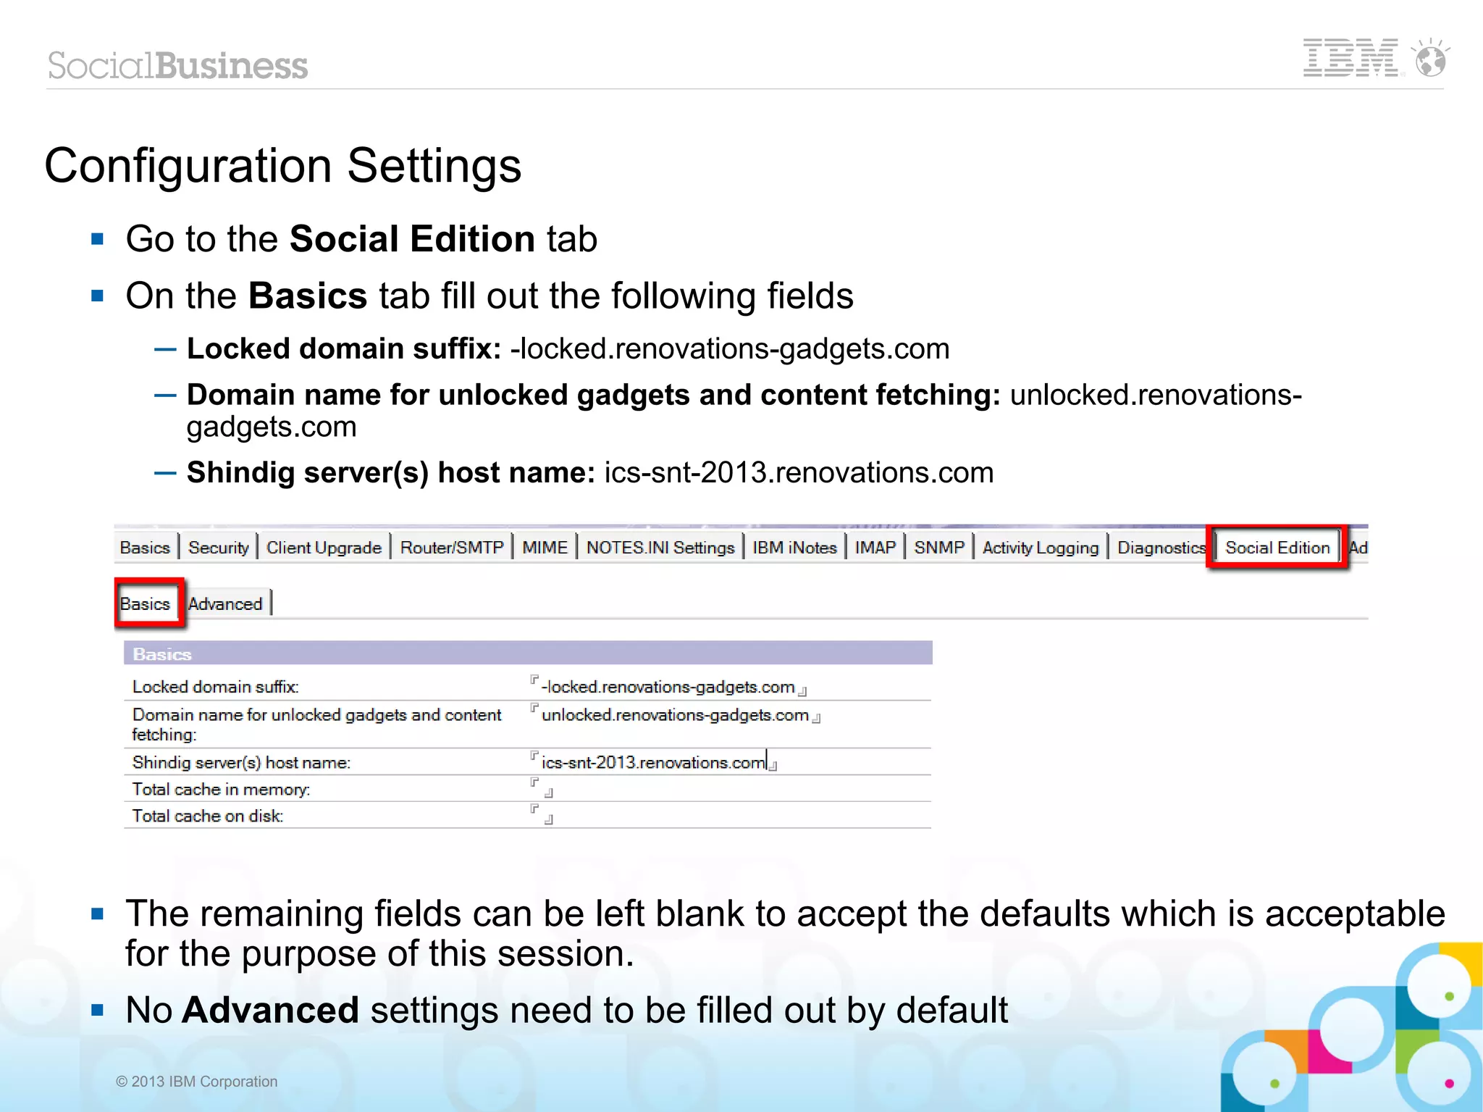
Task: Open the Social Edition tab
Action: pyautogui.click(x=1277, y=548)
